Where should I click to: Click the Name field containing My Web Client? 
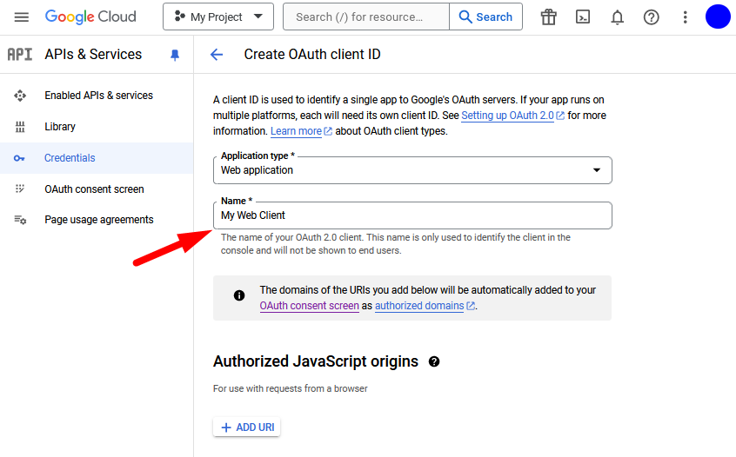[412, 215]
